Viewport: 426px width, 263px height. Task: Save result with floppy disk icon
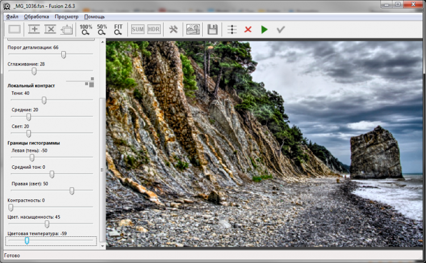(212, 30)
